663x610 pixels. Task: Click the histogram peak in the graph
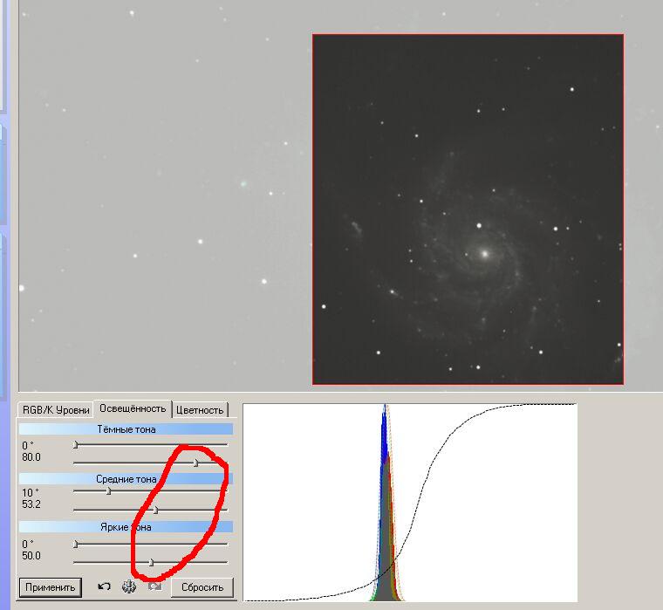coord(385,419)
